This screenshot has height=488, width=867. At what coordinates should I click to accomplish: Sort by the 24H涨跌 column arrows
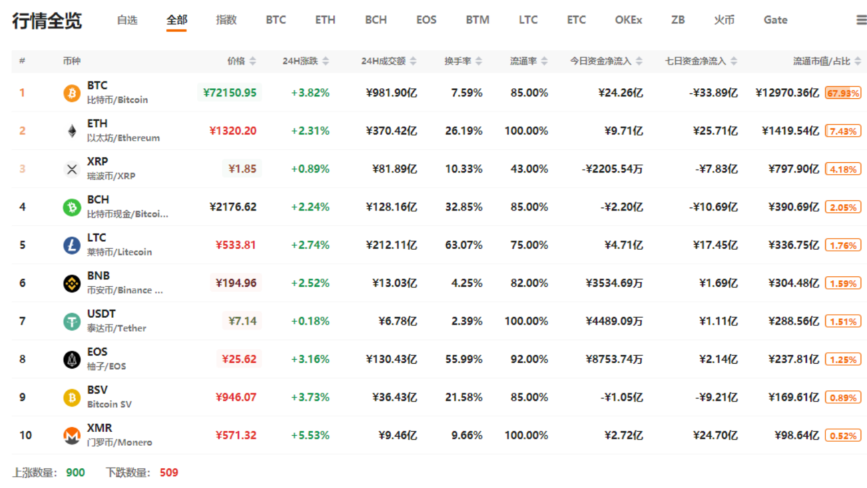(325, 61)
